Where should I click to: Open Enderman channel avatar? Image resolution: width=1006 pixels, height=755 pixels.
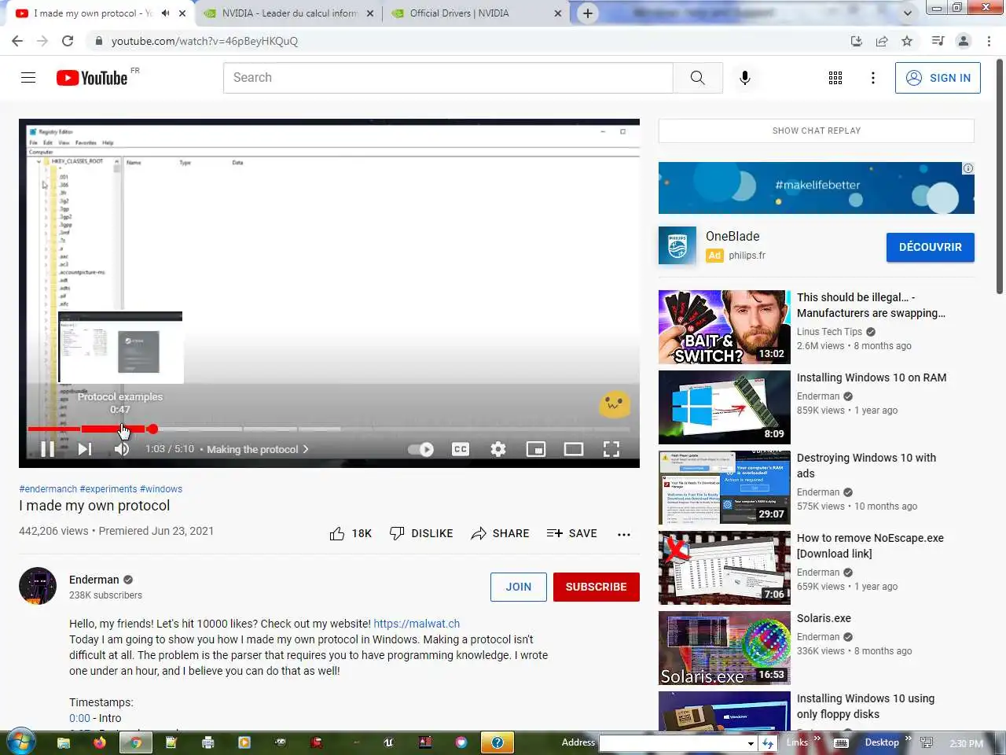pos(38,586)
